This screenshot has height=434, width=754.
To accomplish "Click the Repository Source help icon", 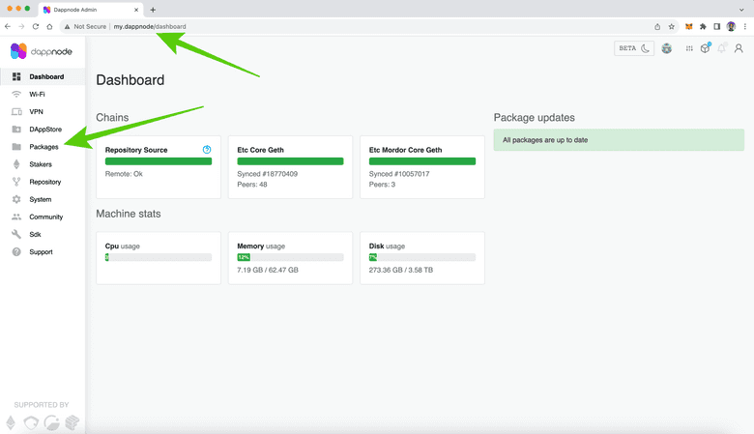I will 207,150.
